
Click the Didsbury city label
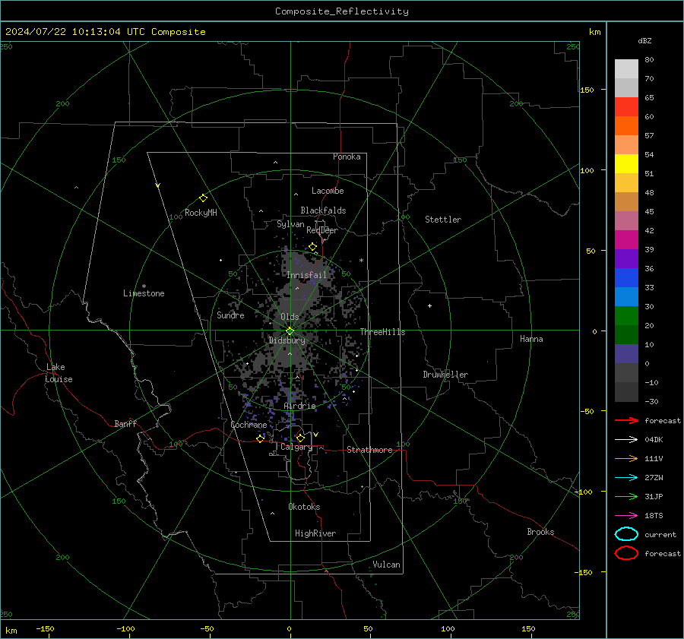[287, 340]
